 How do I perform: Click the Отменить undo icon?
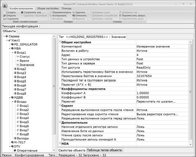point(73,16)
